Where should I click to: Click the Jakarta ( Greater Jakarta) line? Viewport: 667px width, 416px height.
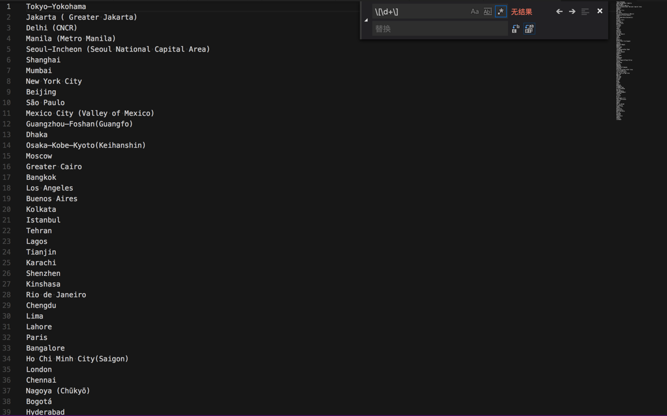pyautogui.click(x=81, y=17)
